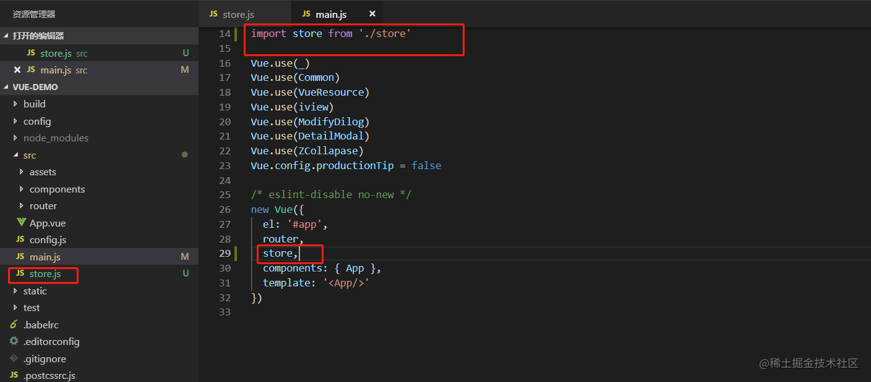The height and width of the screenshot is (382, 871).
Task: Click the Vue.use(Common) line
Action: click(x=295, y=77)
